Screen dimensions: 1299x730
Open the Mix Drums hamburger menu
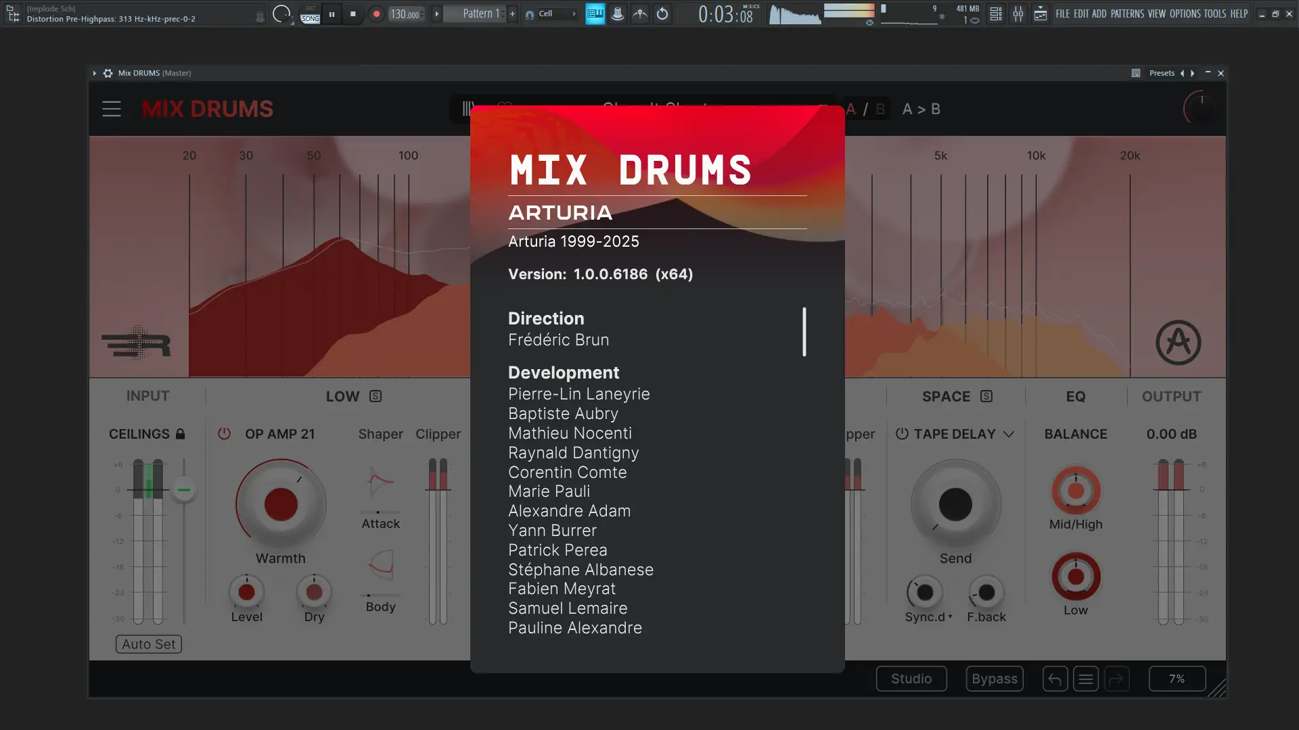tap(112, 109)
